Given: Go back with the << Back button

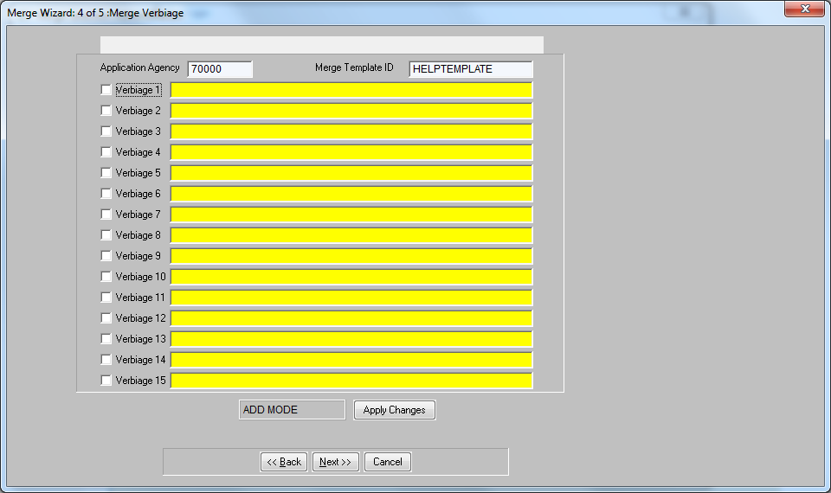Looking at the screenshot, I should [284, 462].
